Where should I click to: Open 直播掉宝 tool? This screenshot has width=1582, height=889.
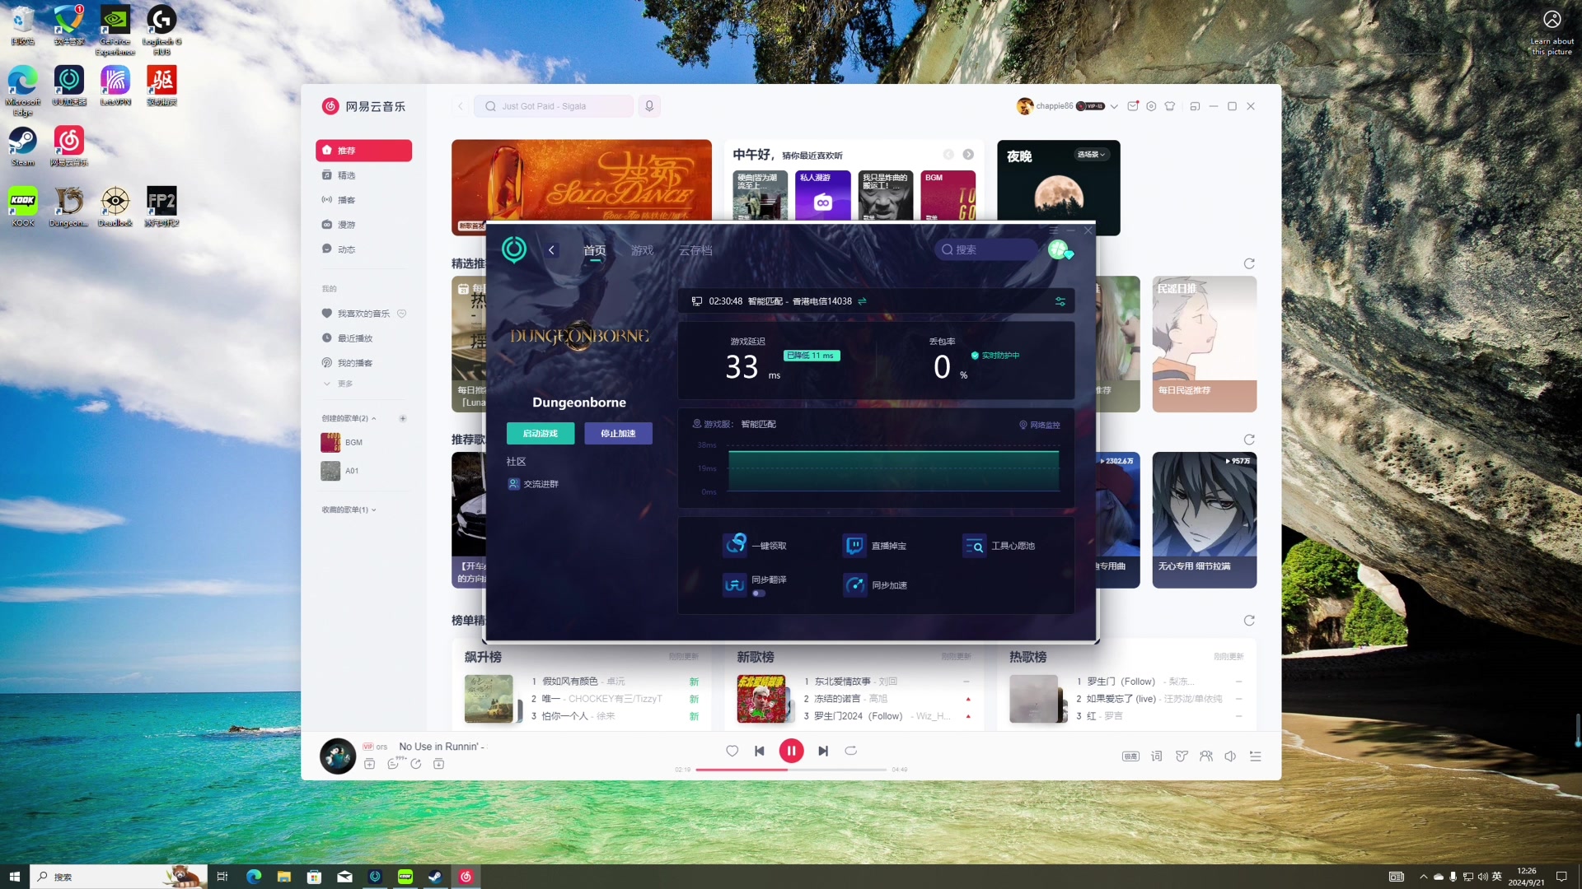[x=875, y=545]
